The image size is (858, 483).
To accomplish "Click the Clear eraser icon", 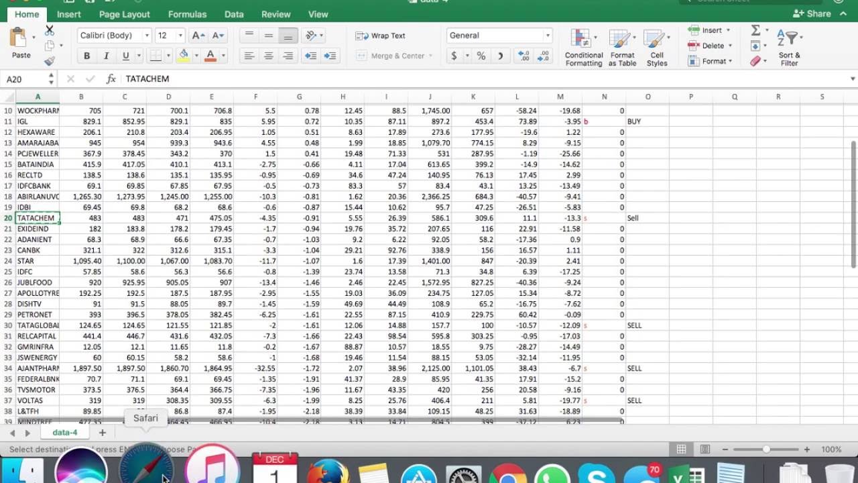I will (x=756, y=61).
